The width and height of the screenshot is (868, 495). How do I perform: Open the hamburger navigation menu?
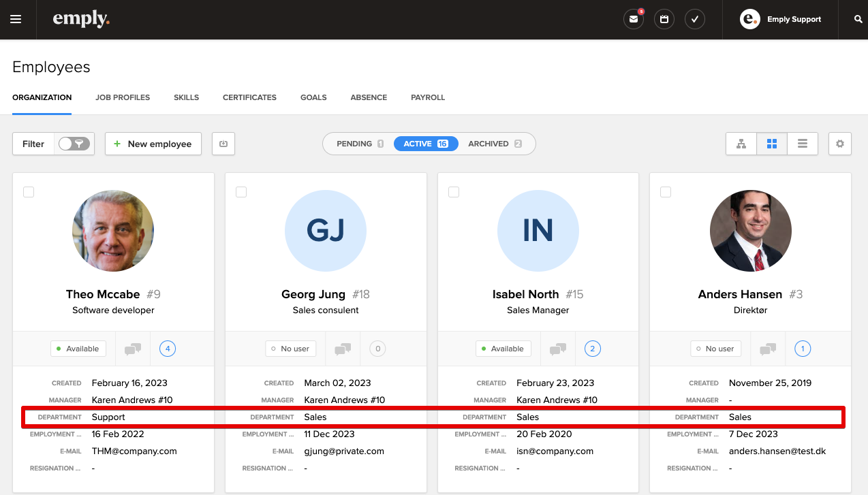[x=16, y=19]
